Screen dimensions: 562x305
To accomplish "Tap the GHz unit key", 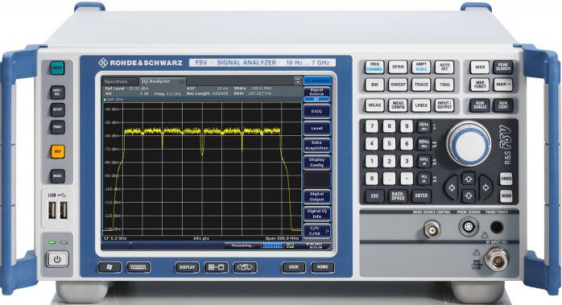I will 424,126.
